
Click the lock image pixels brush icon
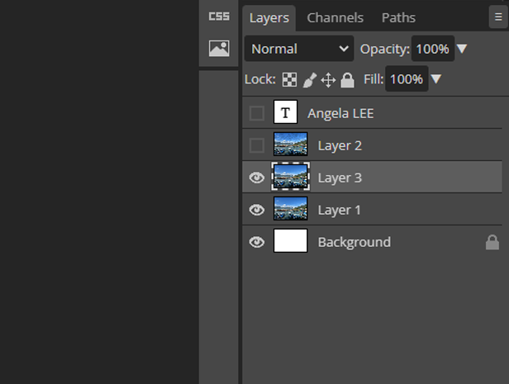pyautogui.click(x=309, y=80)
